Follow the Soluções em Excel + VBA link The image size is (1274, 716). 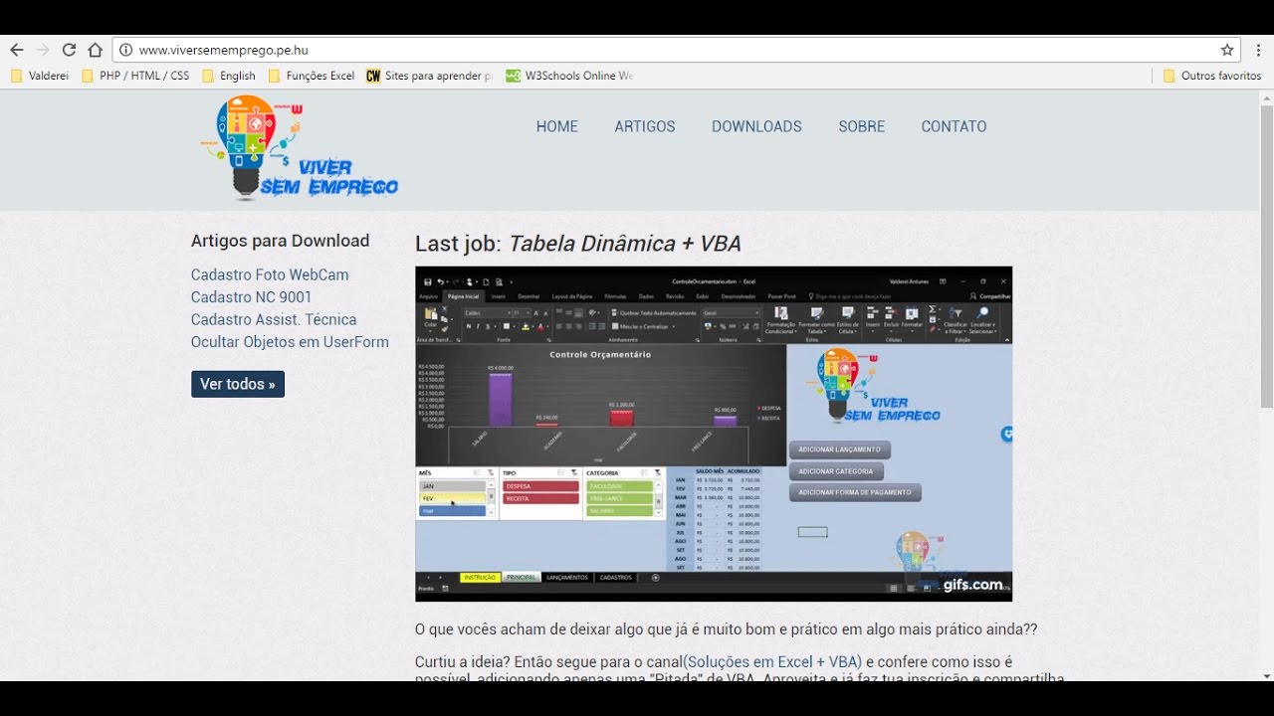point(772,661)
